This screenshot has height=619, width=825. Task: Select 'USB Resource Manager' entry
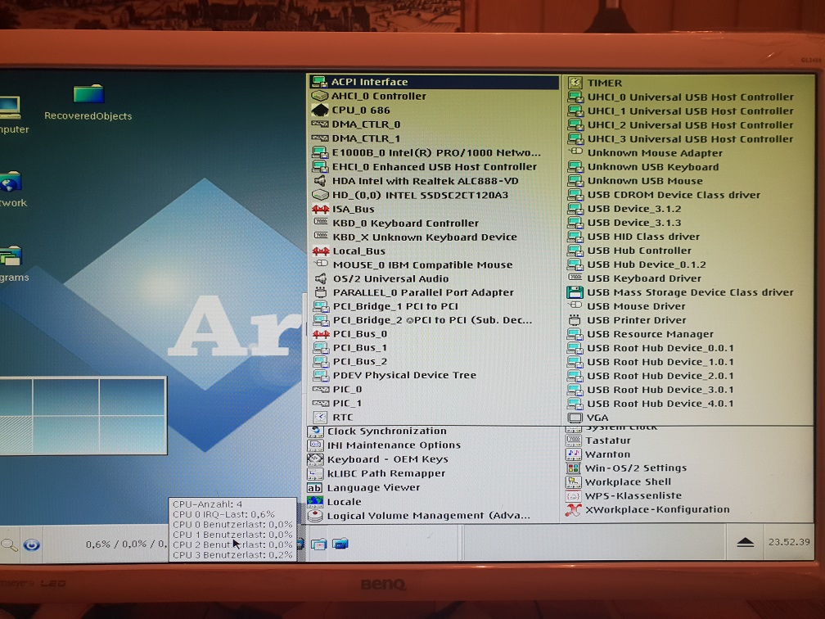tap(651, 334)
